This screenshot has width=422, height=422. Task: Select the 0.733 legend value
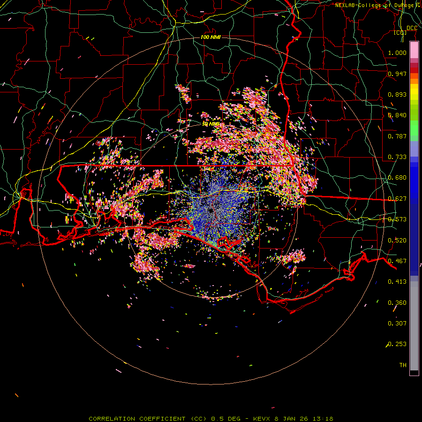click(x=397, y=157)
